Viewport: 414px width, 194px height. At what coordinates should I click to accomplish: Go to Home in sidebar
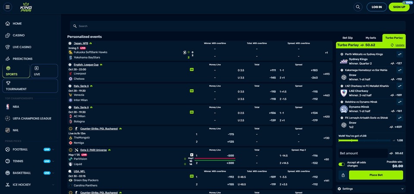click(17, 23)
